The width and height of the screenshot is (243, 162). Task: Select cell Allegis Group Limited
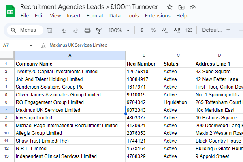point(70,133)
